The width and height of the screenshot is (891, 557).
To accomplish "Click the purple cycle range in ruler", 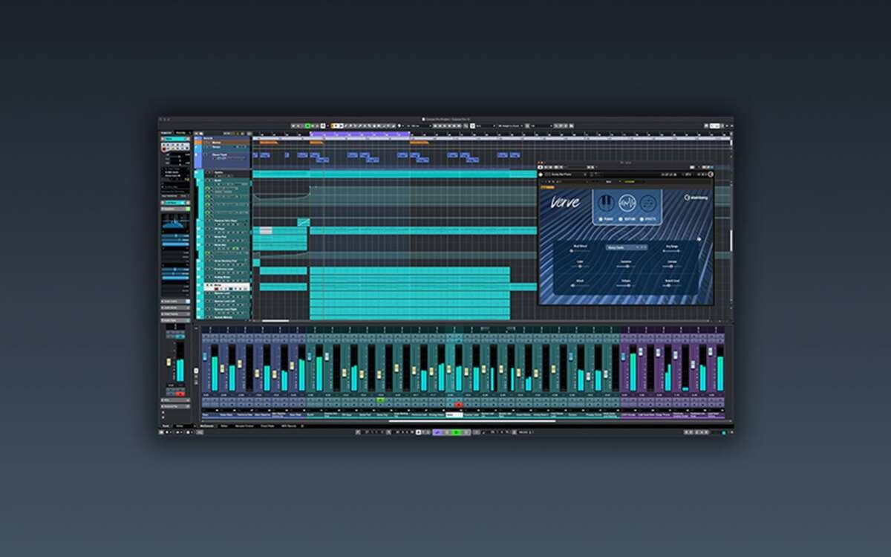I will [360, 134].
